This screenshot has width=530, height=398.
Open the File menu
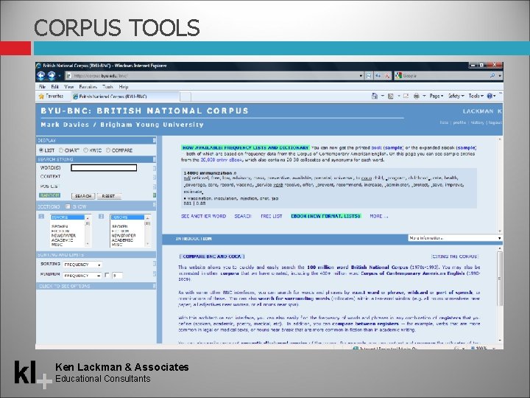42,87
